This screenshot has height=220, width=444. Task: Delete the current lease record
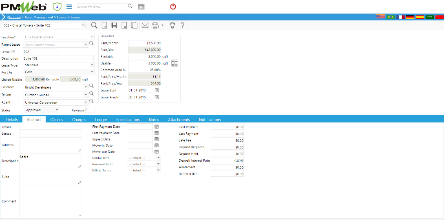point(124,26)
